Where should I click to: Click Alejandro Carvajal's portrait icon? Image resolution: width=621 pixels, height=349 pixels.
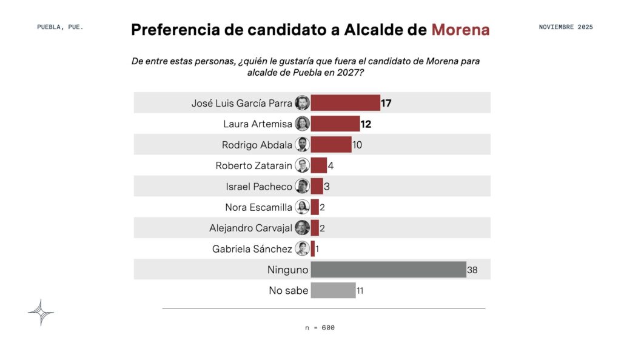[302, 228]
